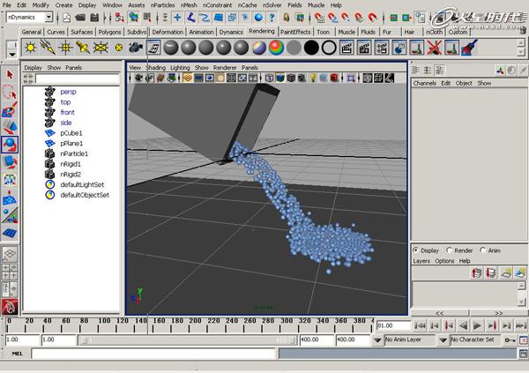Click the MEL command line input

pyautogui.click(x=153, y=354)
